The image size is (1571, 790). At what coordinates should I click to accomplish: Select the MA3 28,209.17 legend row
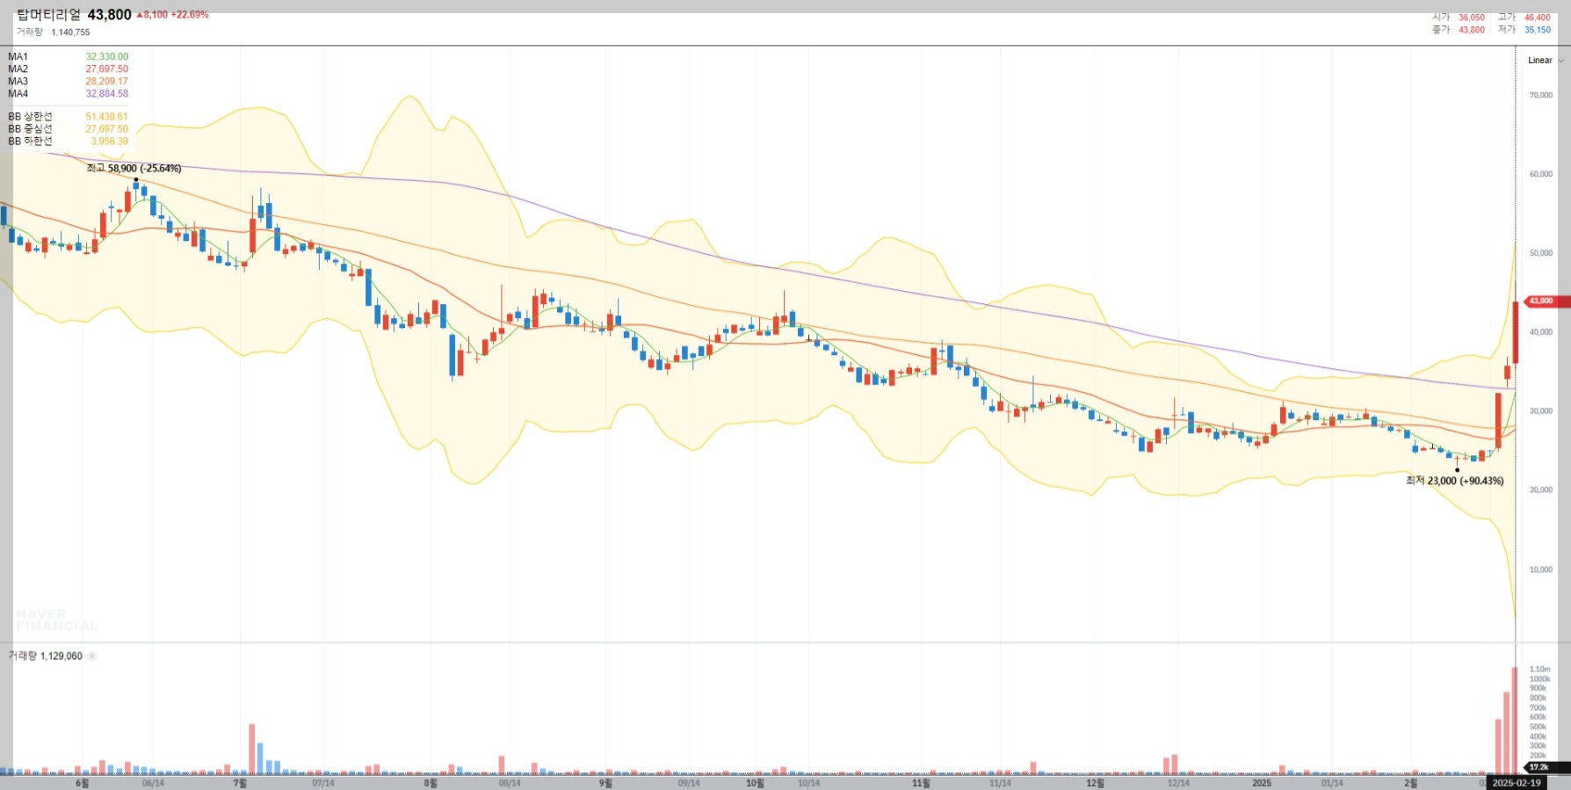[x=68, y=82]
